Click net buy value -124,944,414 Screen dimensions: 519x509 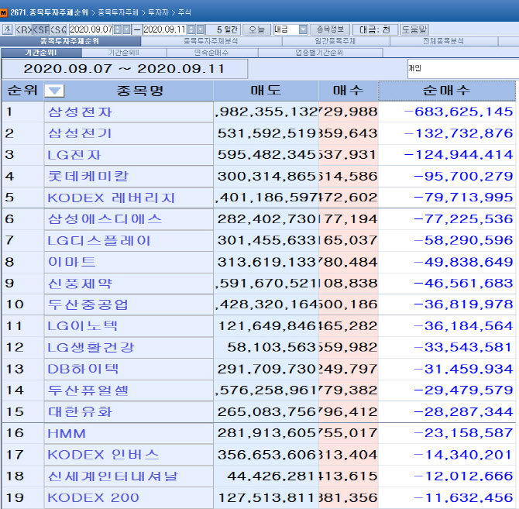tap(459, 155)
